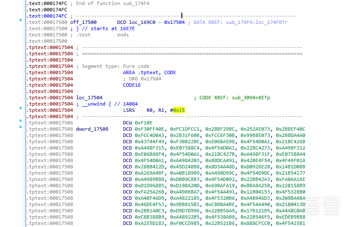Screen dimensions: 349x227
Task: Click hex value 0x14B1D08B
Action: pyautogui.click(x=291, y=167)
